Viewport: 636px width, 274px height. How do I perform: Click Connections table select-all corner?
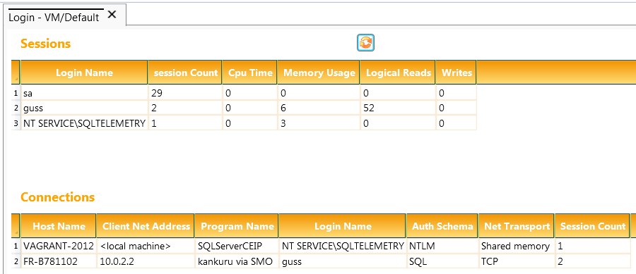coord(16,226)
